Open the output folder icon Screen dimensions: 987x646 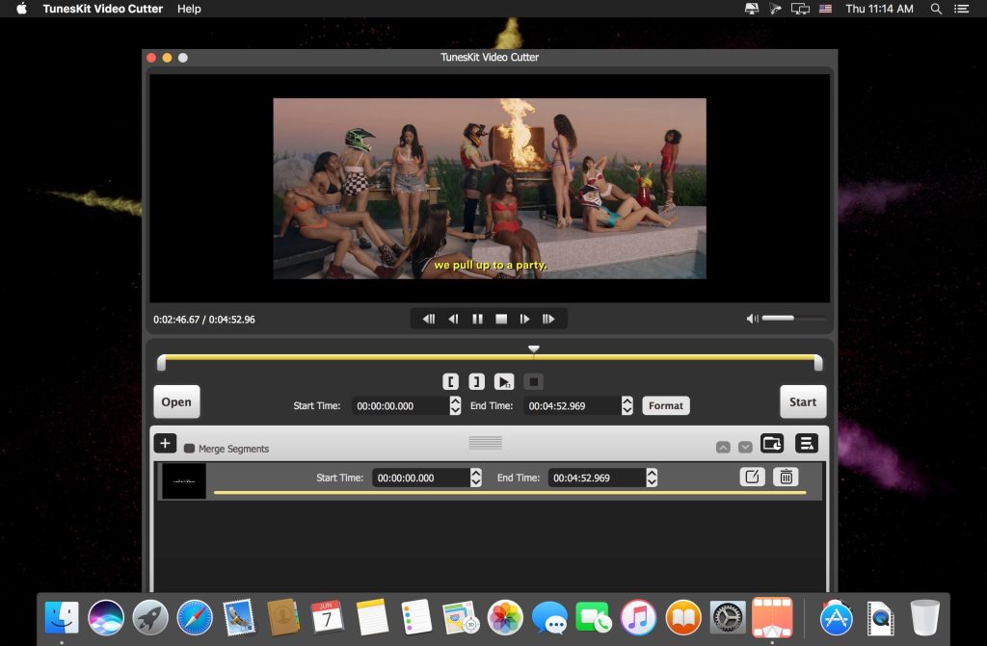coord(772,444)
